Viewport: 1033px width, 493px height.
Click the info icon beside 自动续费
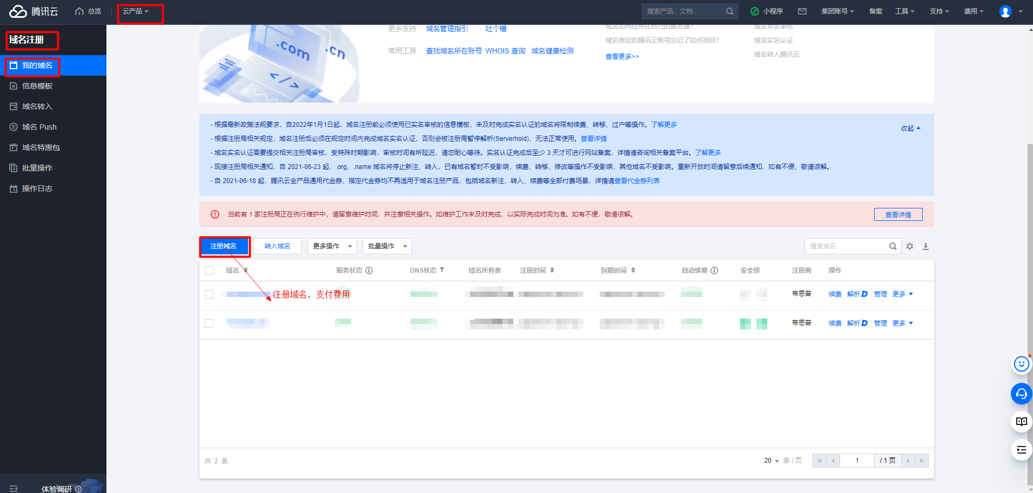tap(714, 271)
